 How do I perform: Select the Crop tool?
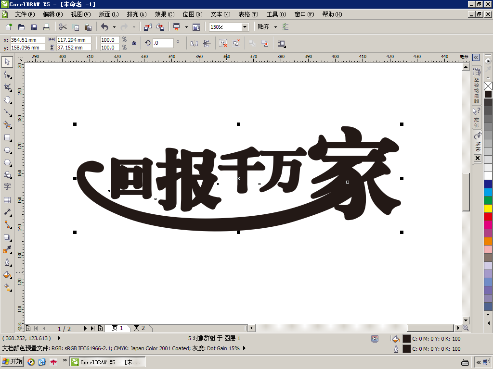(7, 87)
